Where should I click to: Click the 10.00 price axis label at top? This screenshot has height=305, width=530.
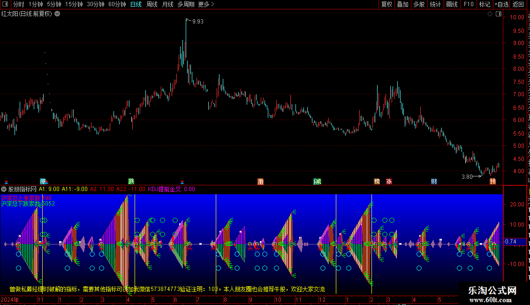click(x=517, y=17)
